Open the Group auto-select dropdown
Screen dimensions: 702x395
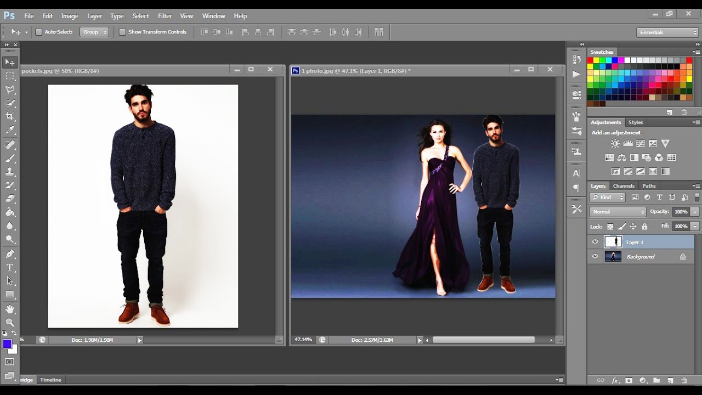pos(94,32)
